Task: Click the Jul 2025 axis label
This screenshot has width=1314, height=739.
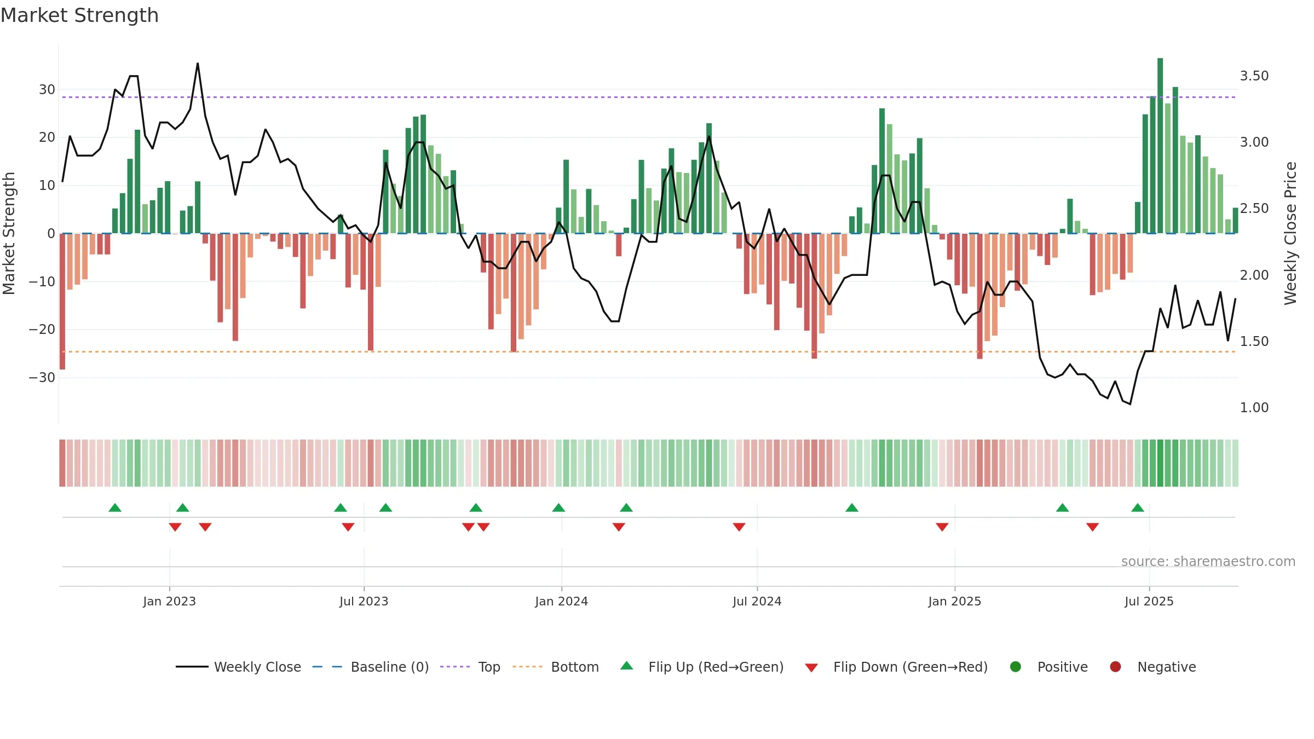Action: tap(1149, 601)
